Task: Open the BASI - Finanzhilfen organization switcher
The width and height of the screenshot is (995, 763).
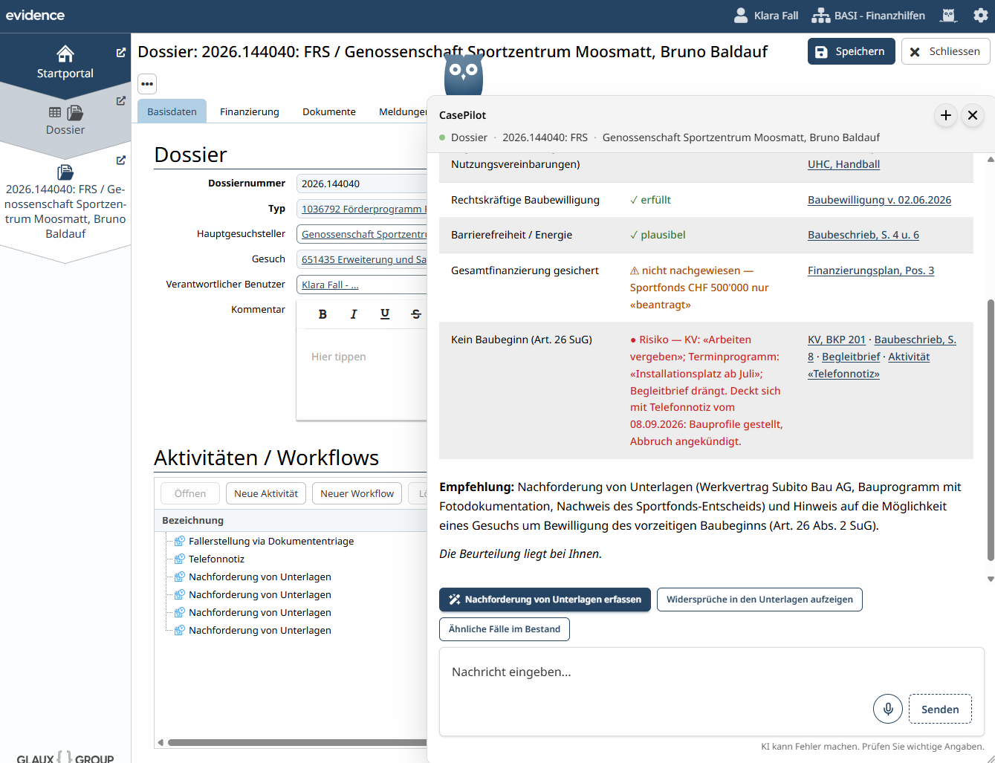Action: pos(868,16)
